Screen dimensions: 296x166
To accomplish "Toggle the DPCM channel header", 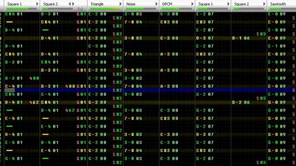I will (x=167, y=4).
